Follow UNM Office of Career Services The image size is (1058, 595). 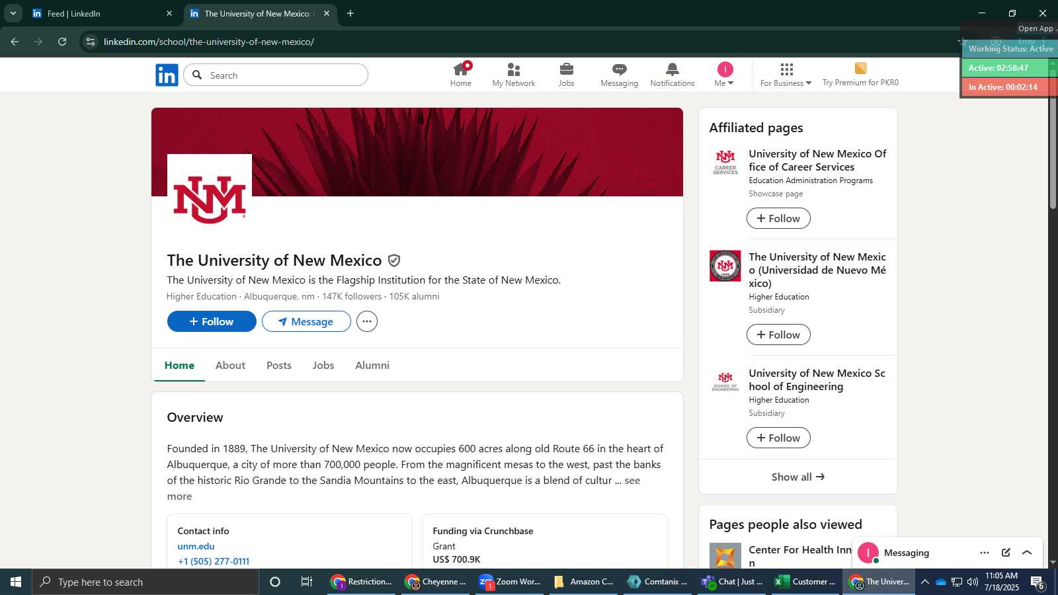point(778,218)
